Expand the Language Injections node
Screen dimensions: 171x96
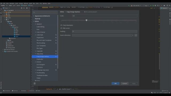(36, 70)
